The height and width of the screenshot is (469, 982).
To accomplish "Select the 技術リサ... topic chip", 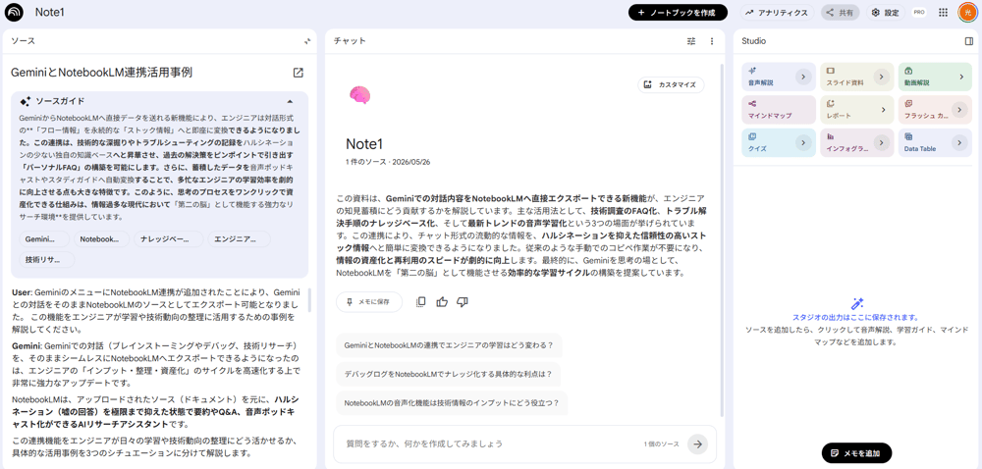I will point(46,259).
